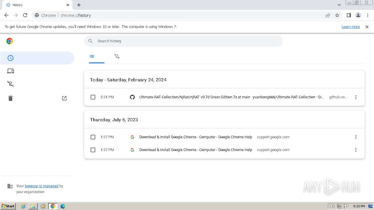
Task: Open Tabs from other devices icon
Action: click(x=11, y=71)
